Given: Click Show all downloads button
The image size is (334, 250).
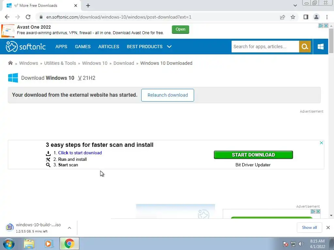Looking at the screenshot, I should click(x=309, y=228).
